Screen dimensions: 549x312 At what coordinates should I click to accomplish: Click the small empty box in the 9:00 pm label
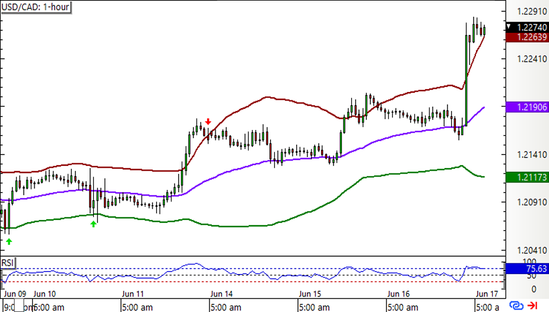(19, 305)
